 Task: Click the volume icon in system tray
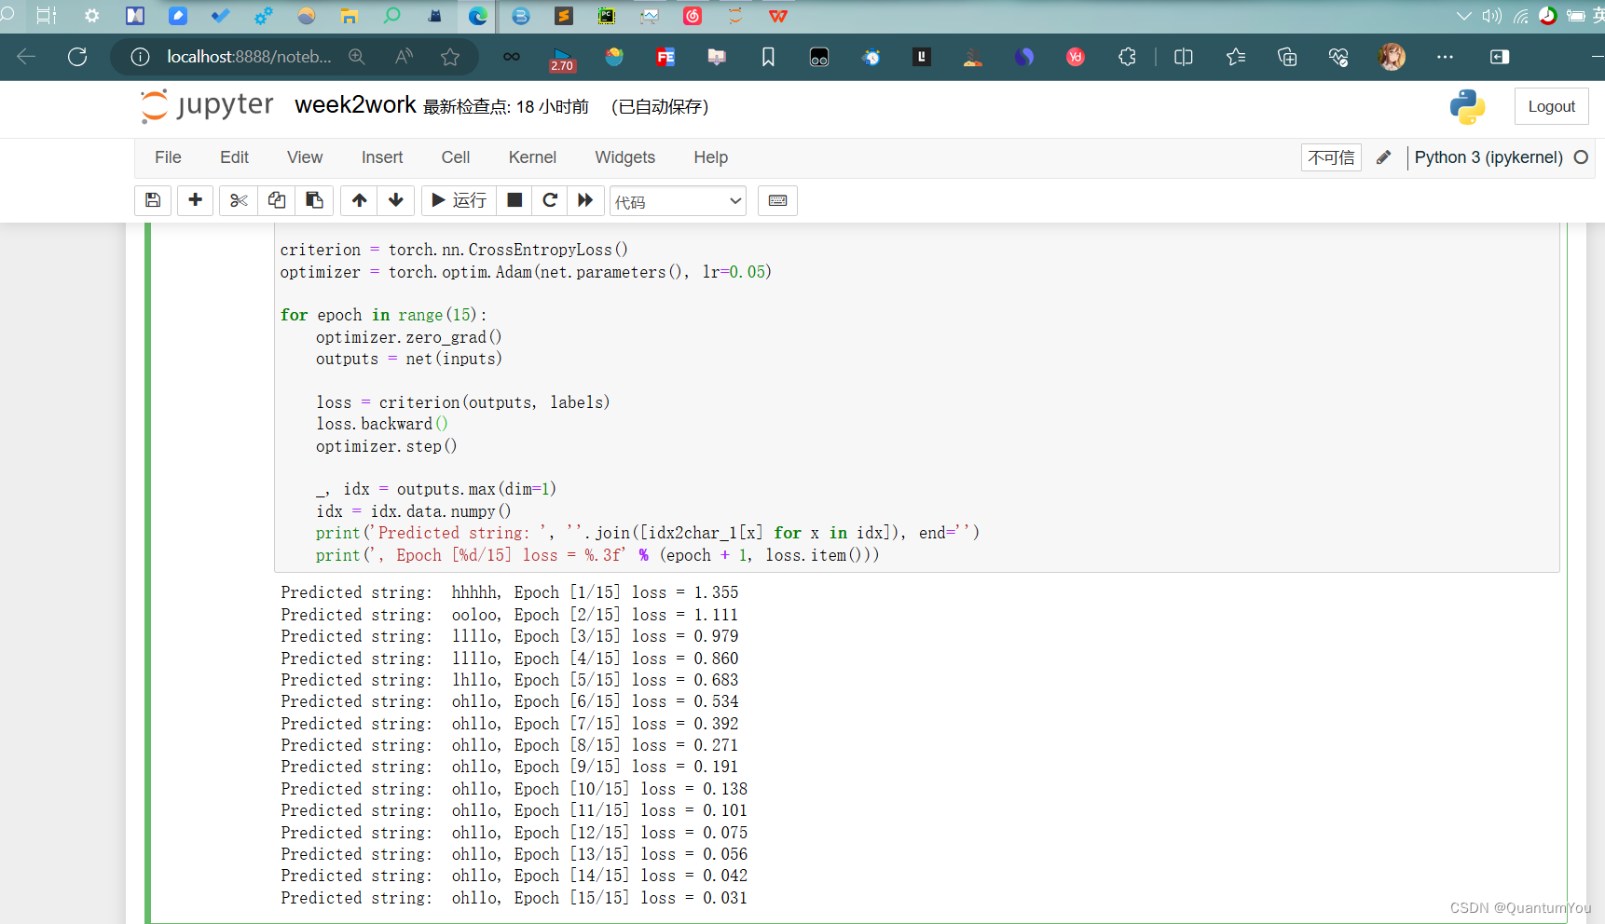tap(1492, 16)
